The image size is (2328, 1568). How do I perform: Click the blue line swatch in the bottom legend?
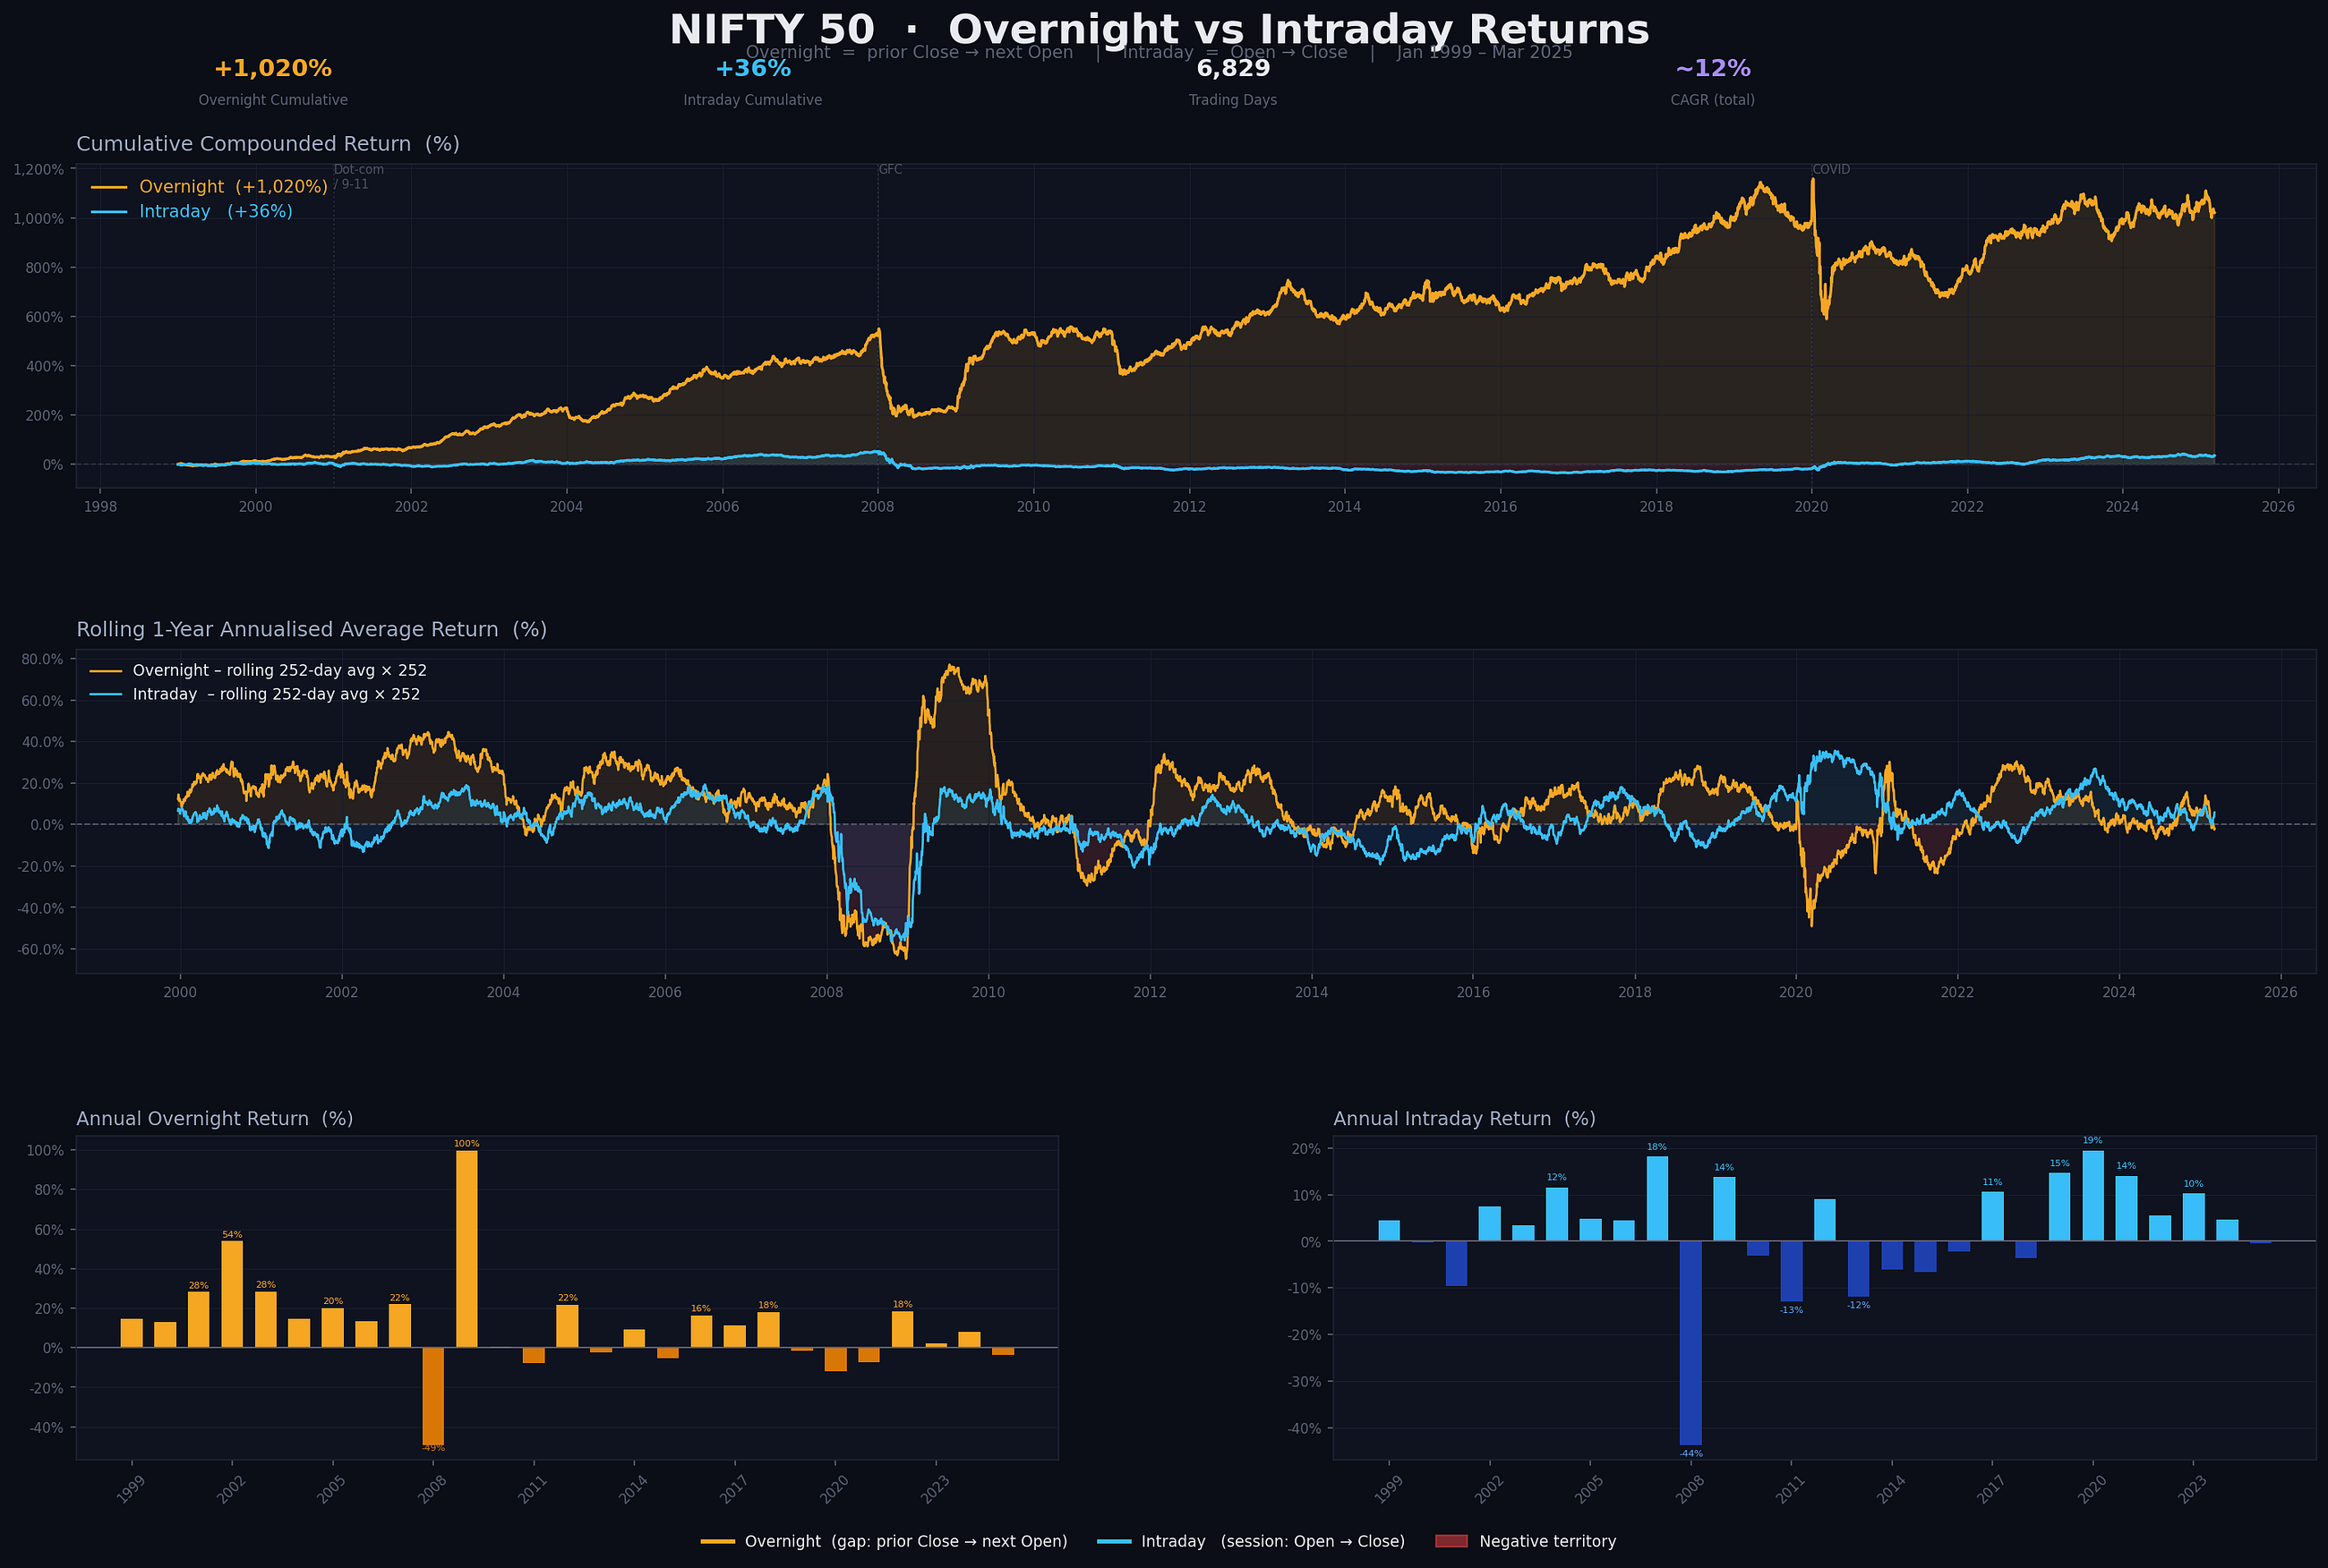[x=1114, y=1542]
